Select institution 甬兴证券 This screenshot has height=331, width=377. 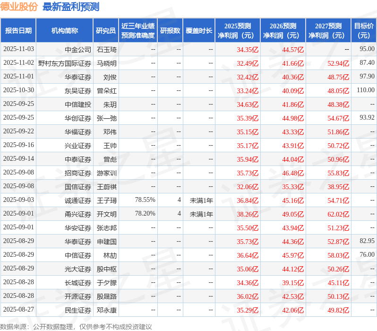78,214
